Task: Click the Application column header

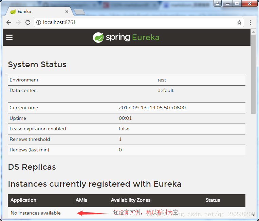Action: [x=23, y=200]
